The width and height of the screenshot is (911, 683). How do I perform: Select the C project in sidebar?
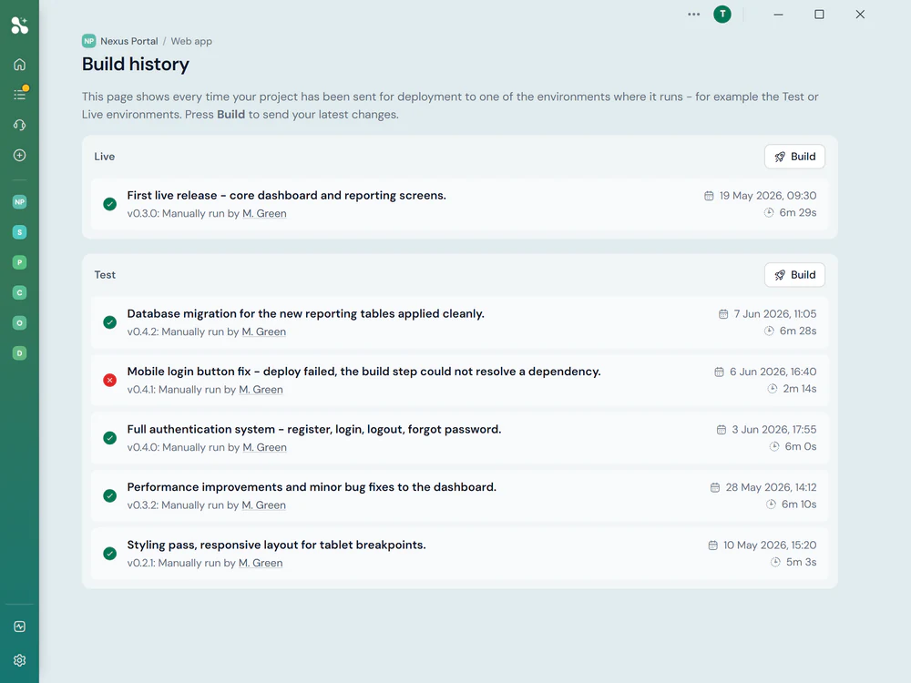pos(19,292)
